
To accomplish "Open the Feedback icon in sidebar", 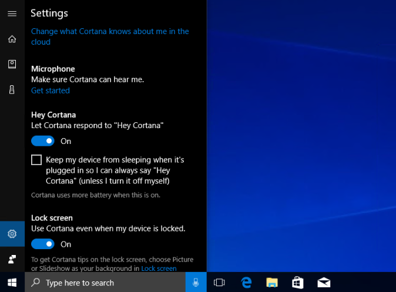I will point(12,259).
